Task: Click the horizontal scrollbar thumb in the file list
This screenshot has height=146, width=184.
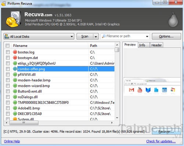Action: click(x=24, y=123)
